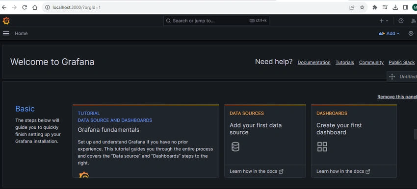Image resolution: width=417 pixels, height=189 pixels.
Task: Click the Welcome to Grafana heading
Action: click(52, 62)
